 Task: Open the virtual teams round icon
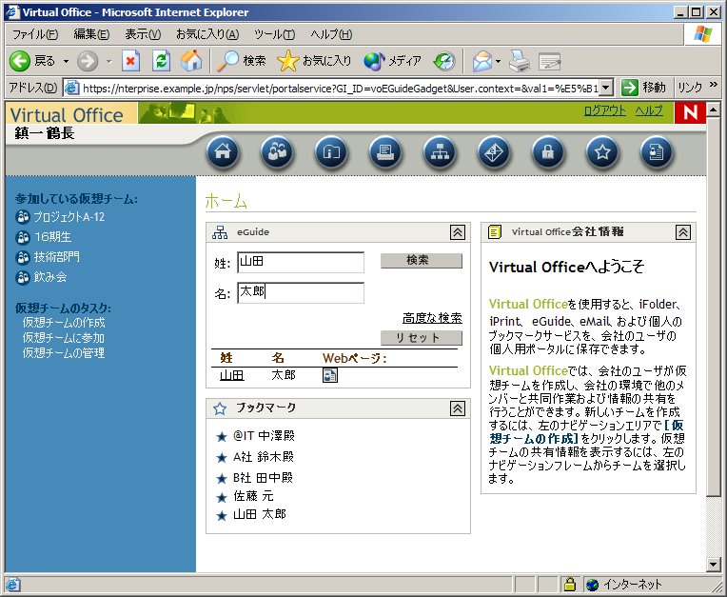point(277,151)
